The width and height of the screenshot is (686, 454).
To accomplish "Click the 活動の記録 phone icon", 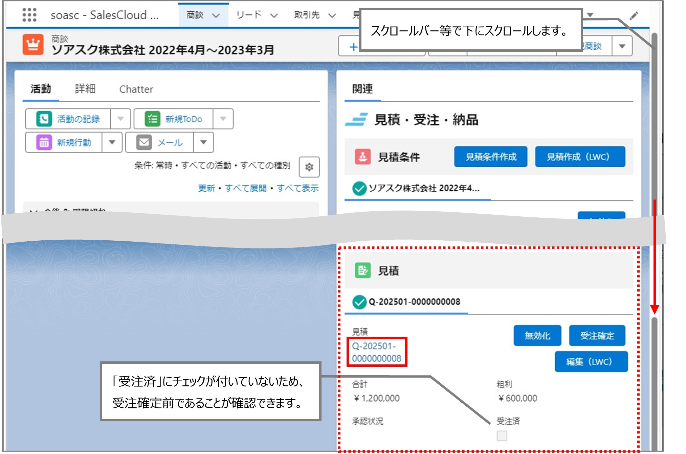I will click(x=44, y=119).
